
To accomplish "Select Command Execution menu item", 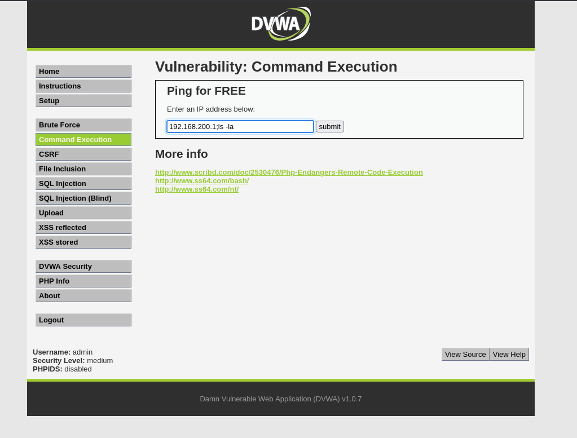I will (x=83, y=140).
